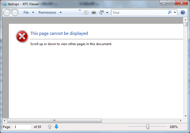This screenshot has width=190, height=133.
Task: Open the zoom options dropdown arrow
Action: pos(107,12)
